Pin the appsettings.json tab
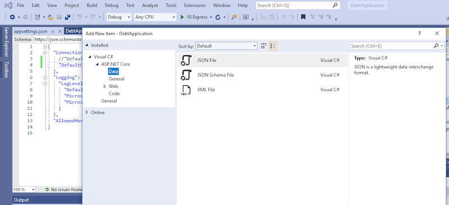 coord(53,31)
